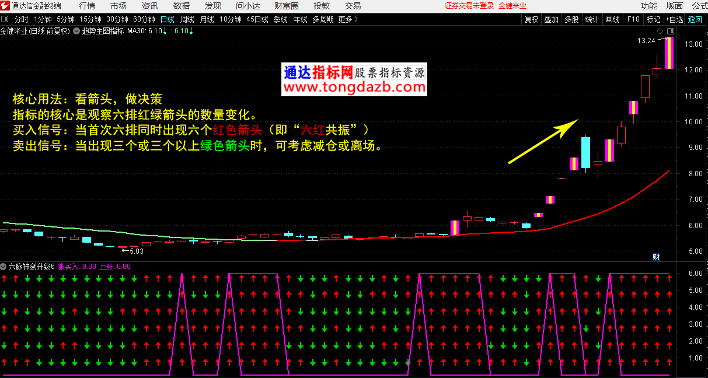
Task: Open the 功能 menu
Action: click(x=649, y=6)
